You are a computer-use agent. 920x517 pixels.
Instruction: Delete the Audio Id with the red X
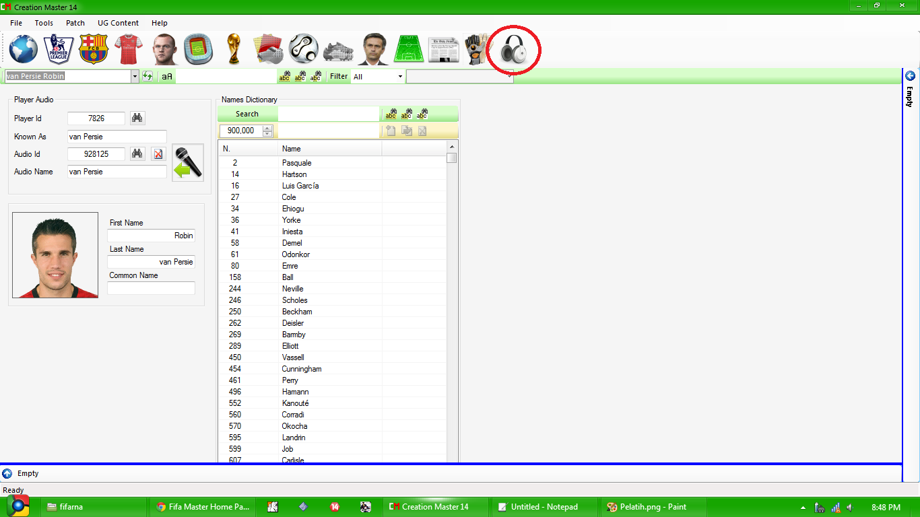coord(158,154)
